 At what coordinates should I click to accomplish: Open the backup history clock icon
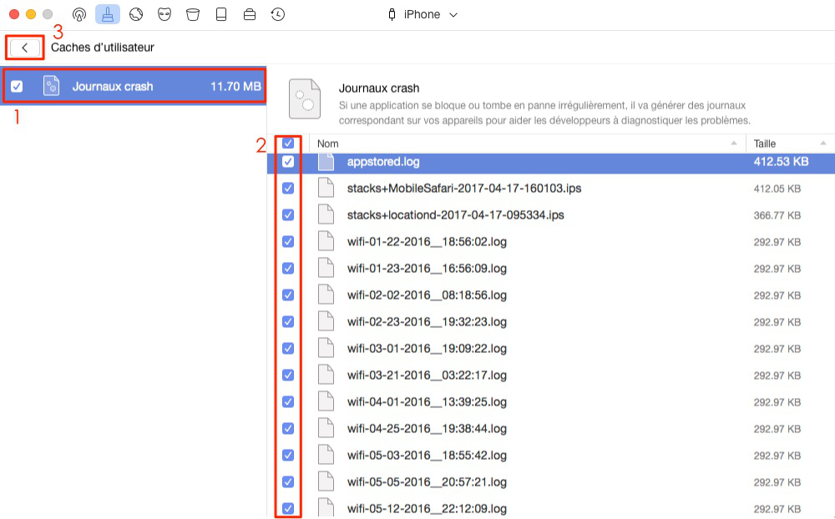point(277,14)
